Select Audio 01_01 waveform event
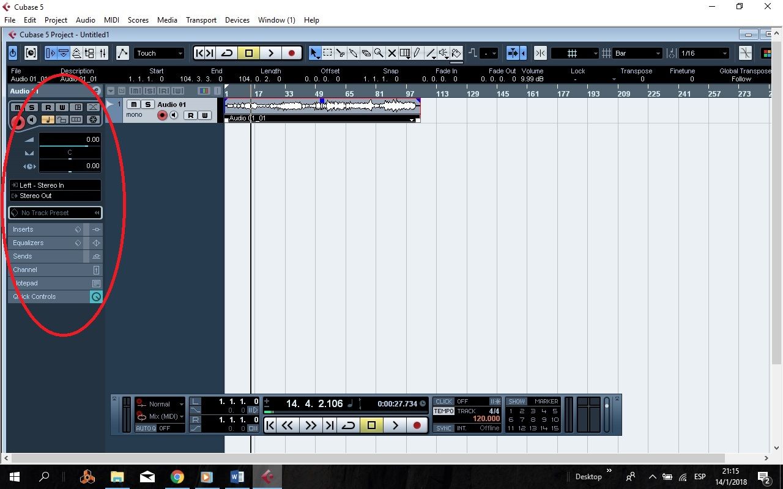The image size is (783, 489). point(322,110)
